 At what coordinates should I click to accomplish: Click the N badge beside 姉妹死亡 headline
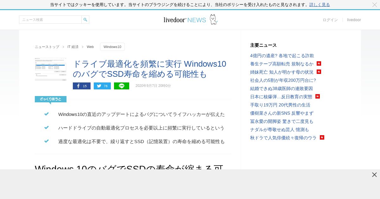point(319,72)
